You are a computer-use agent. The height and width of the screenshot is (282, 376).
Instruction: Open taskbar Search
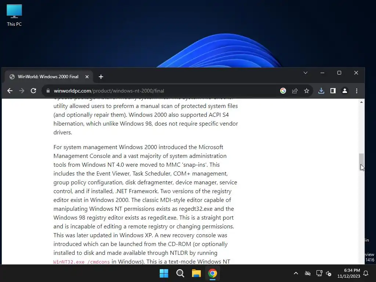(180, 273)
